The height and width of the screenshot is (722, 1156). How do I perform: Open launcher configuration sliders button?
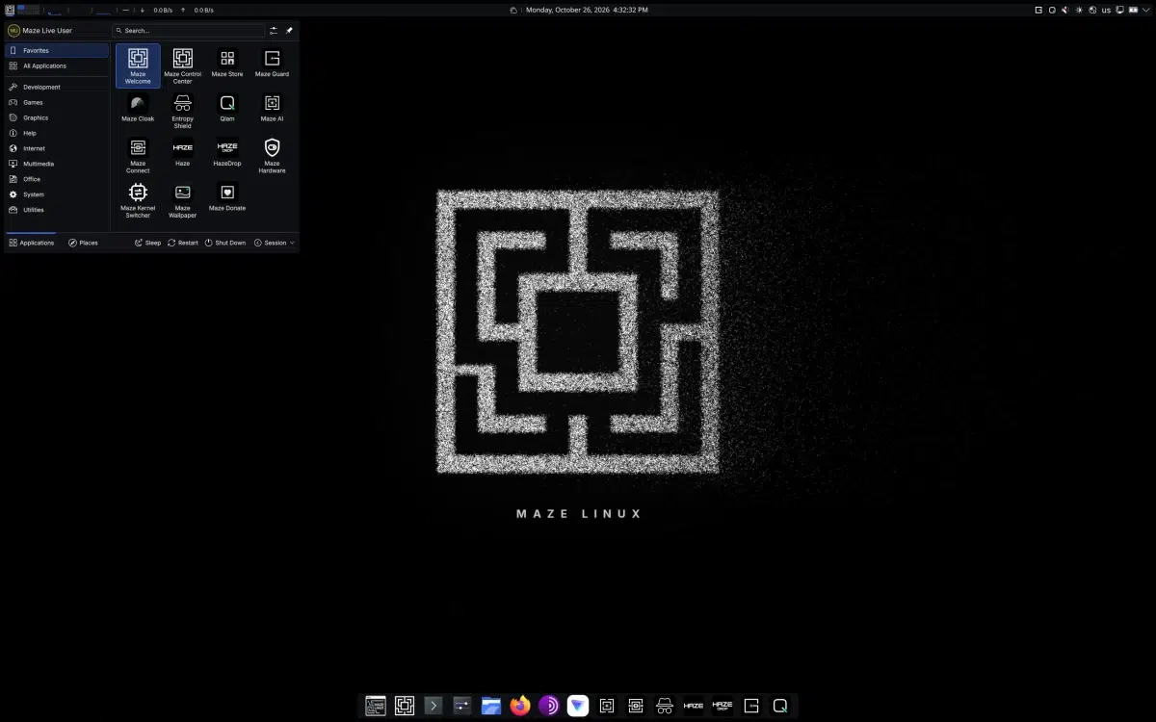274,31
